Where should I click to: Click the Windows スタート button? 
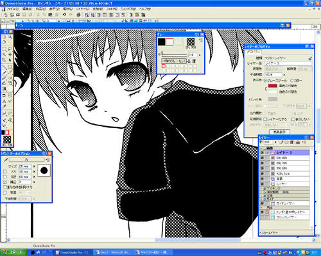(x=13, y=253)
